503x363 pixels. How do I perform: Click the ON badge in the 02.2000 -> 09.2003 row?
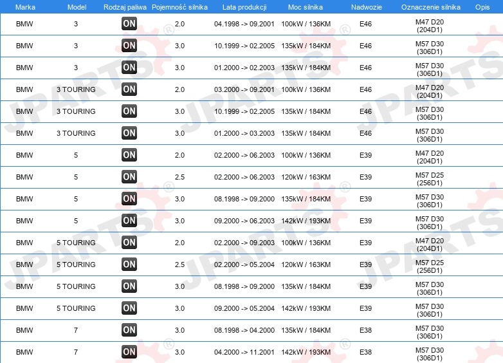point(129,243)
